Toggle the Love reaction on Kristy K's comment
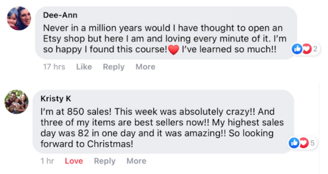328x174 pixels. (74, 161)
